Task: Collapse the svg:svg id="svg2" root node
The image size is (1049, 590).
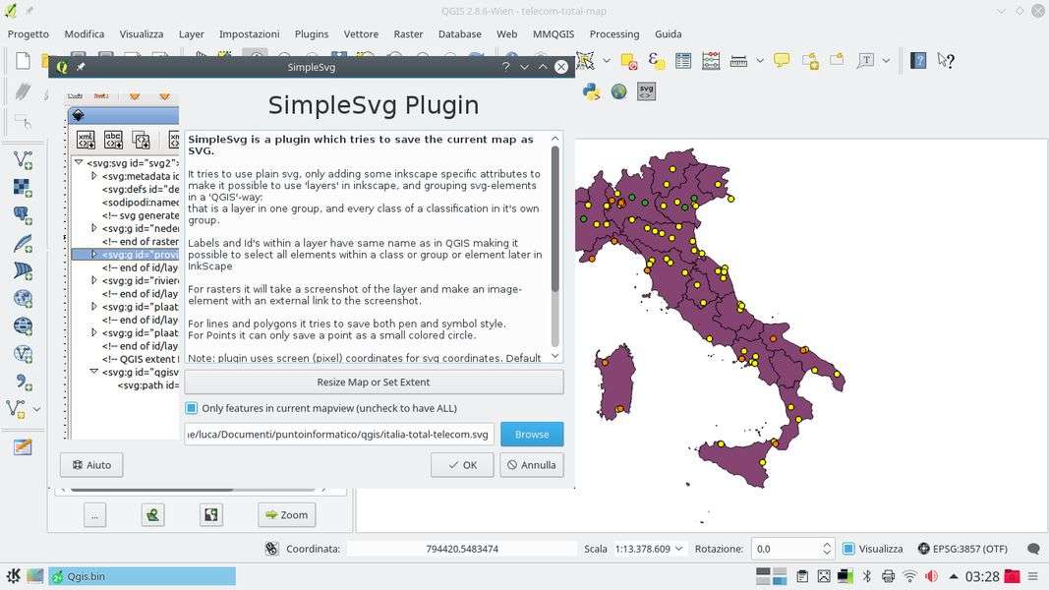Action: click(x=79, y=163)
